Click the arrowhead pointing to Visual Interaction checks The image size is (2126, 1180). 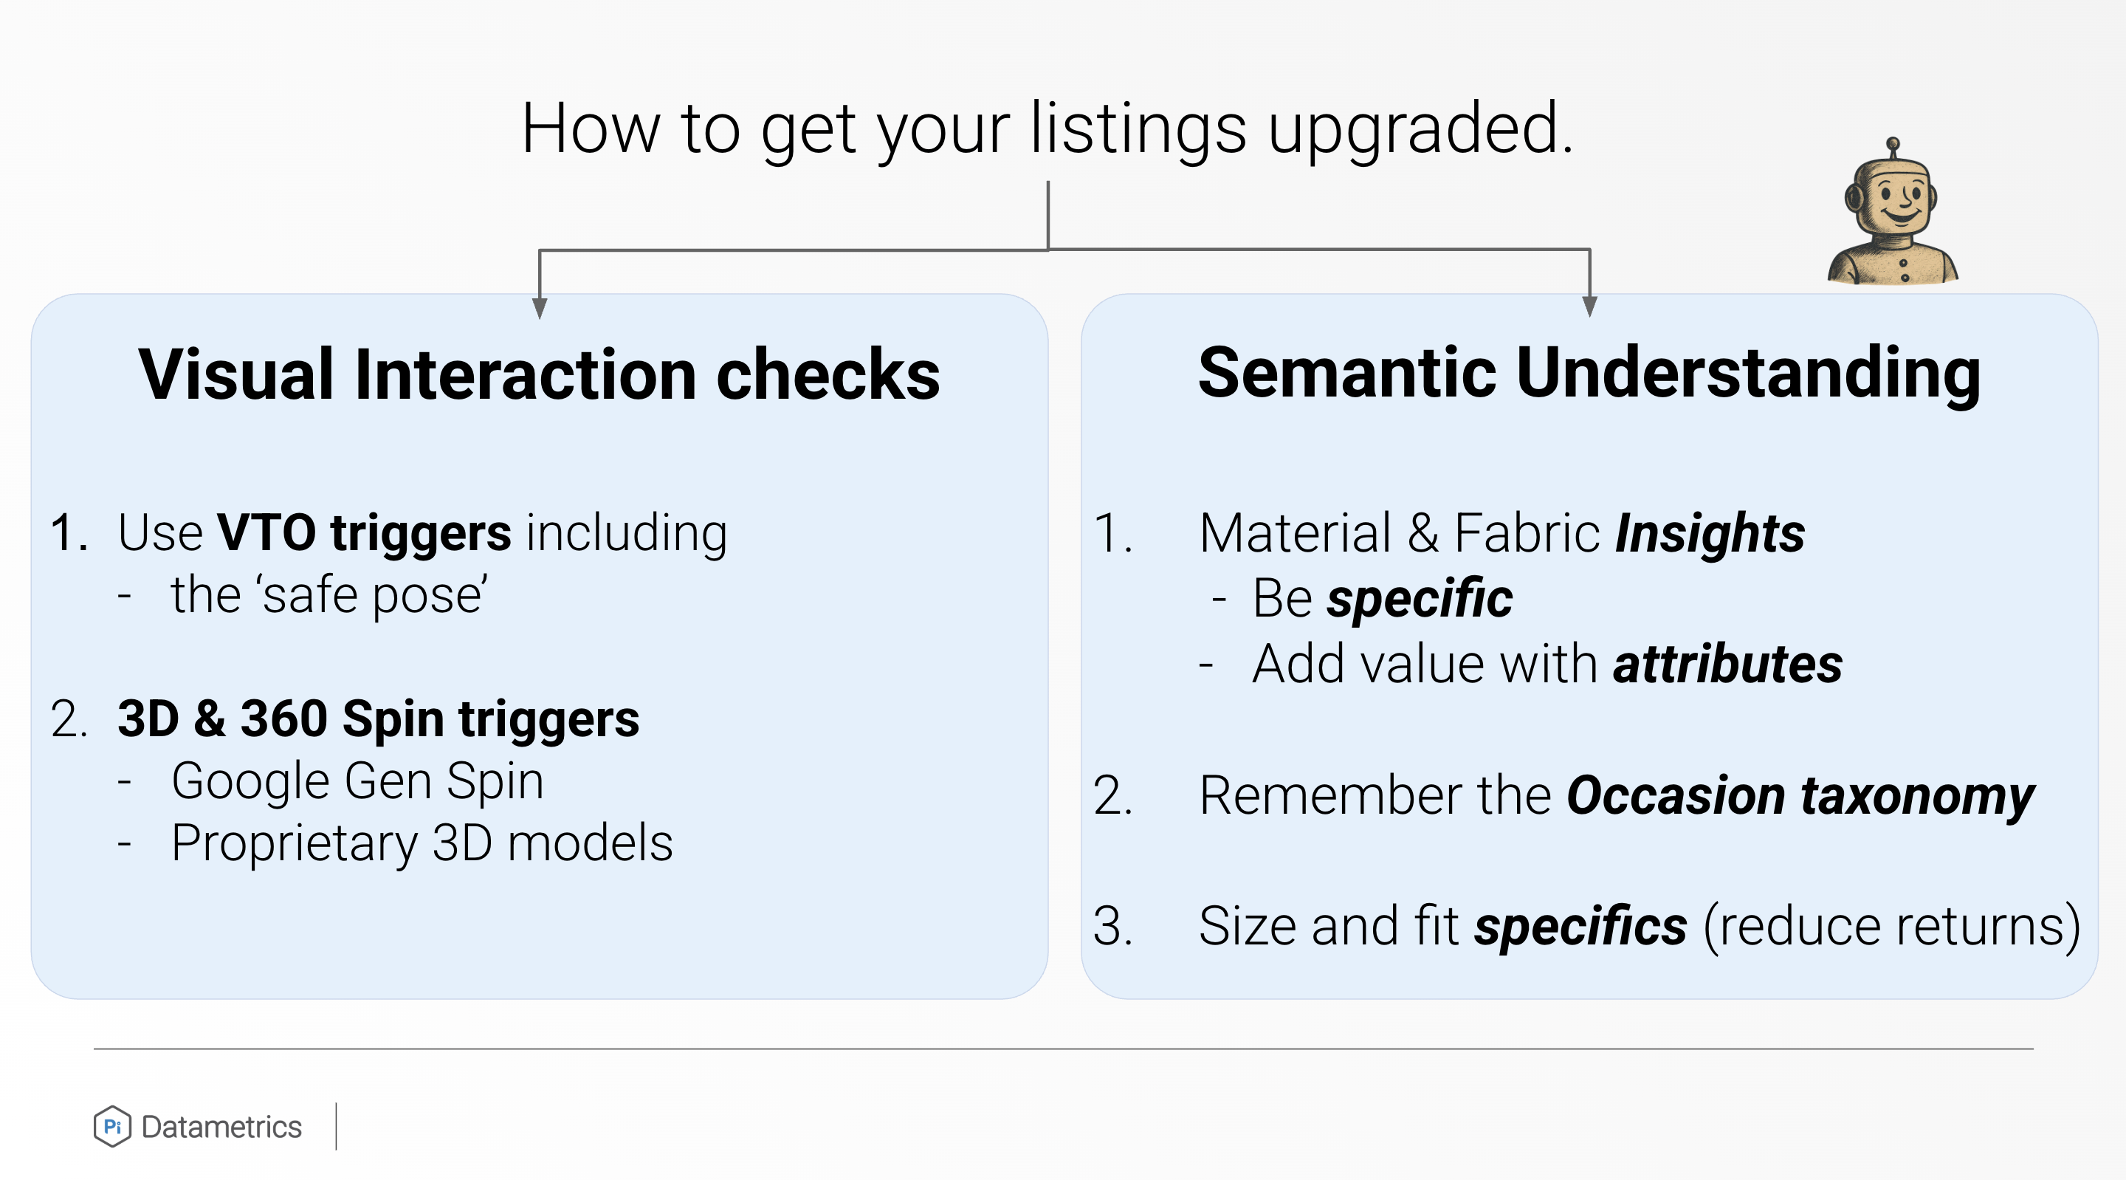click(540, 308)
